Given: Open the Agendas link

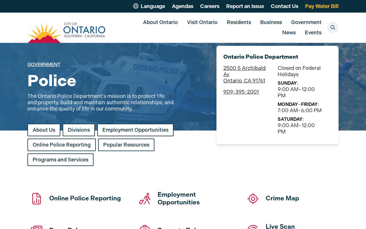Looking at the screenshot, I should (x=183, y=6).
